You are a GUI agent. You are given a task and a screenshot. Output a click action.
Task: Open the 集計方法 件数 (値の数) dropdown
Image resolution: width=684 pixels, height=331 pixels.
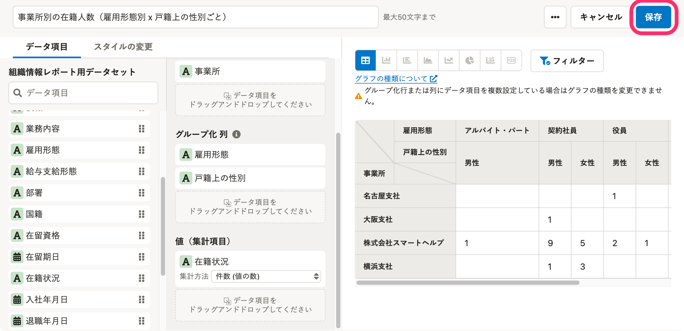(266, 276)
